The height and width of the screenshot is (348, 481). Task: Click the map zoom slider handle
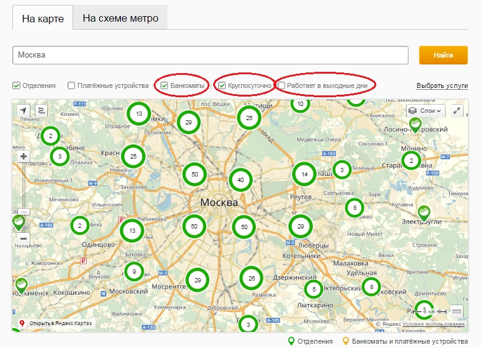click(x=24, y=212)
